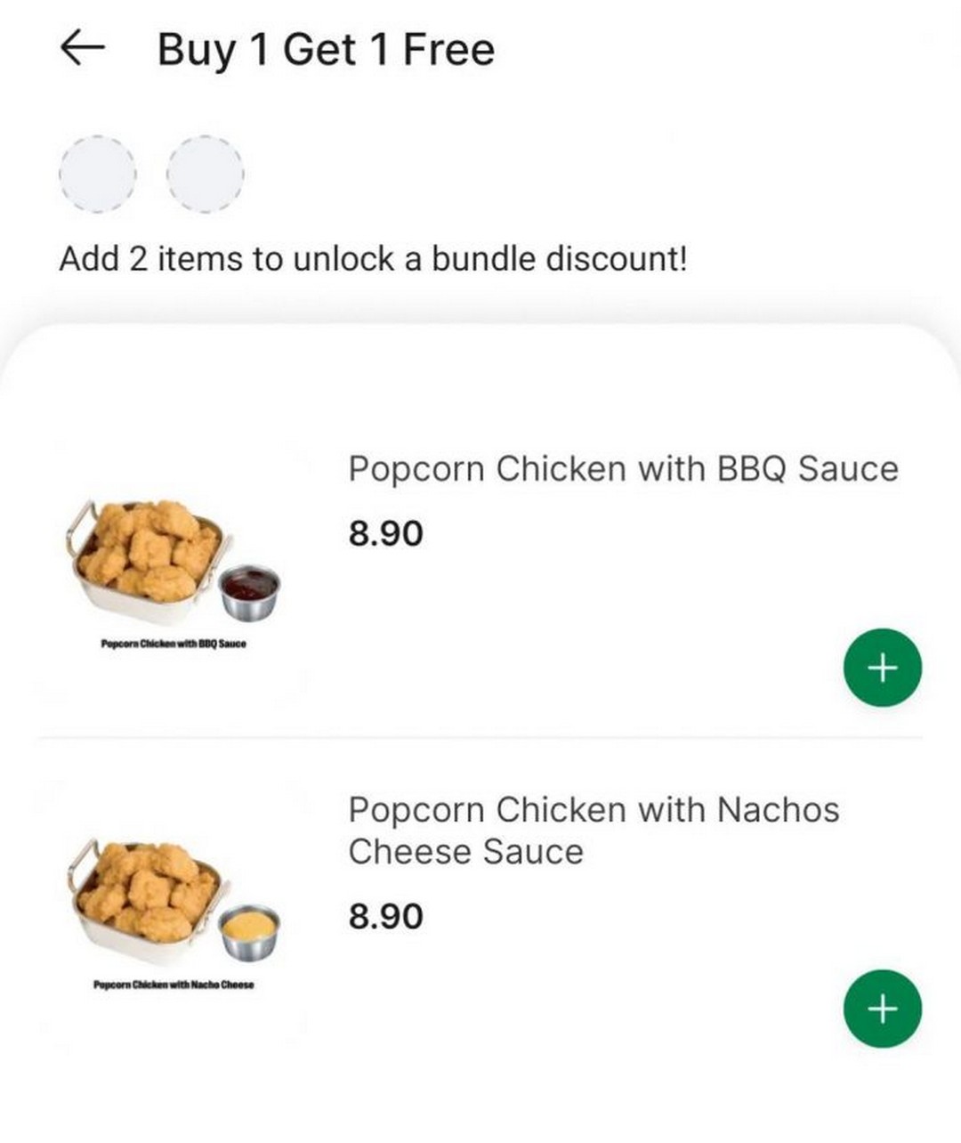Screen dimensions: 961x1143
Task: Tap the Popcorn Chicken with BBQ Sauce title
Action: tap(623, 468)
